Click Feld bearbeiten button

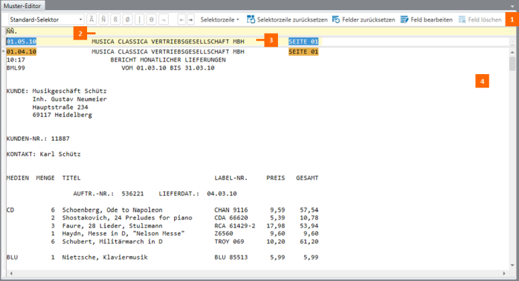point(426,20)
